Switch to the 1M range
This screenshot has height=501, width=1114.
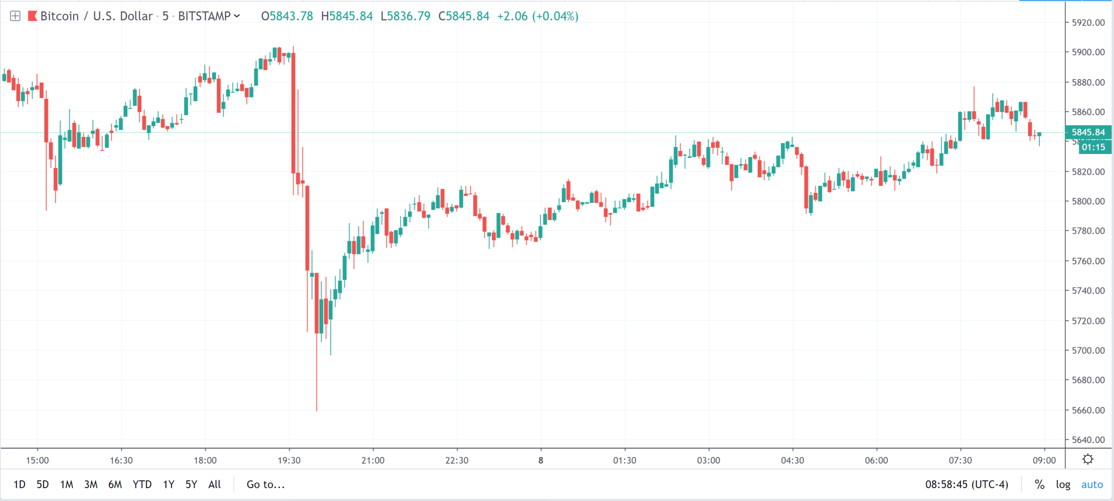tap(67, 485)
